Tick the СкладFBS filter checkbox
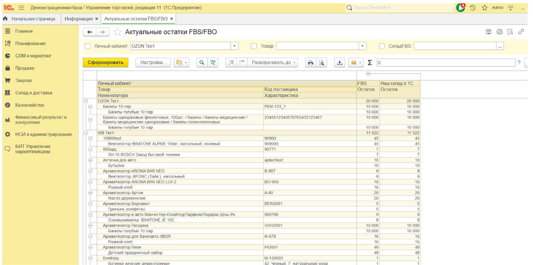The width and height of the screenshot is (533, 265). [382, 46]
